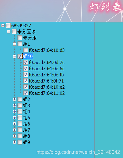
Task: Select the 组9 label
Action: [x=27, y=142]
